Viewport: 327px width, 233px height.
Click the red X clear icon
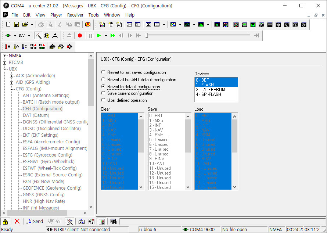point(17,221)
